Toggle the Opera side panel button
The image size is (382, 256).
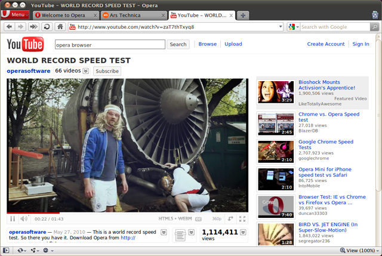point(6,251)
